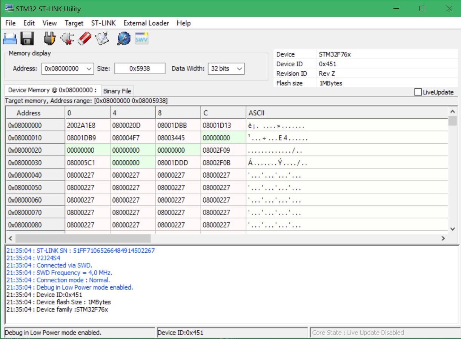The width and height of the screenshot is (461, 339).
Task: Open the SWV printf viewer icon
Action: point(141,38)
